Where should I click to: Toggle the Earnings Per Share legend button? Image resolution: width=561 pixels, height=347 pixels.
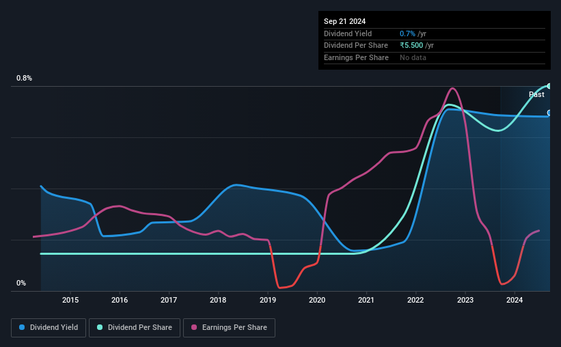(229, 327)
